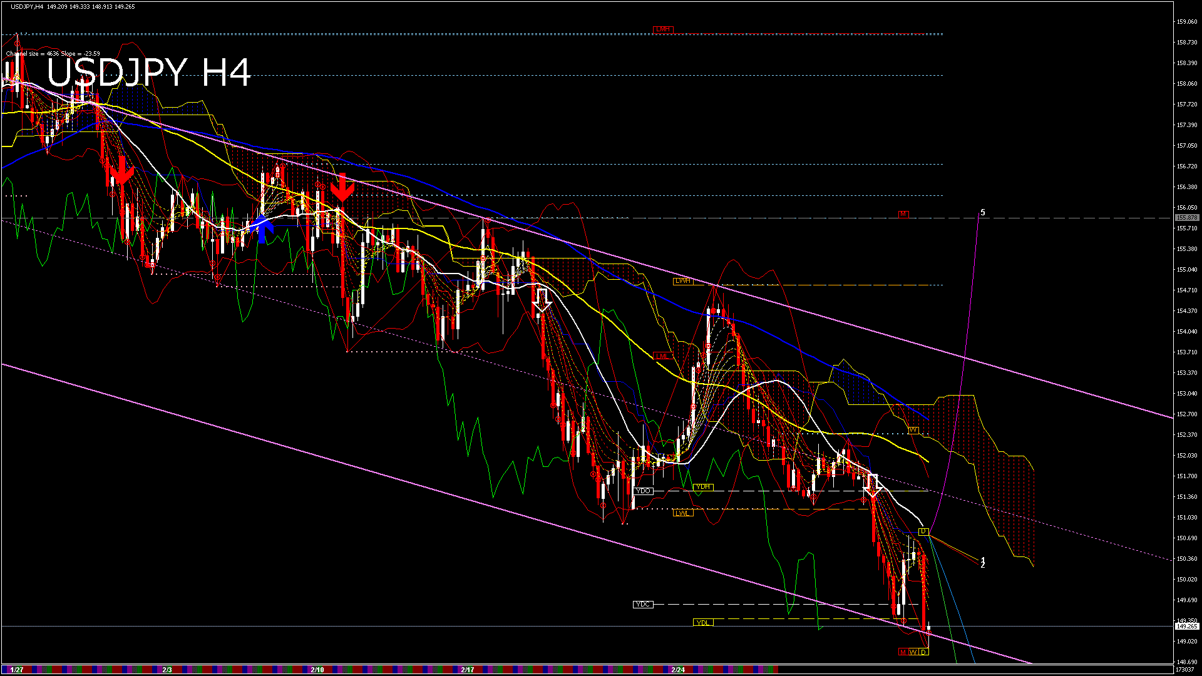The height and width of the screenshot is (676, 1202).
Task: Click the USDJPY,H4 OHLC header text
Action: 73,6
